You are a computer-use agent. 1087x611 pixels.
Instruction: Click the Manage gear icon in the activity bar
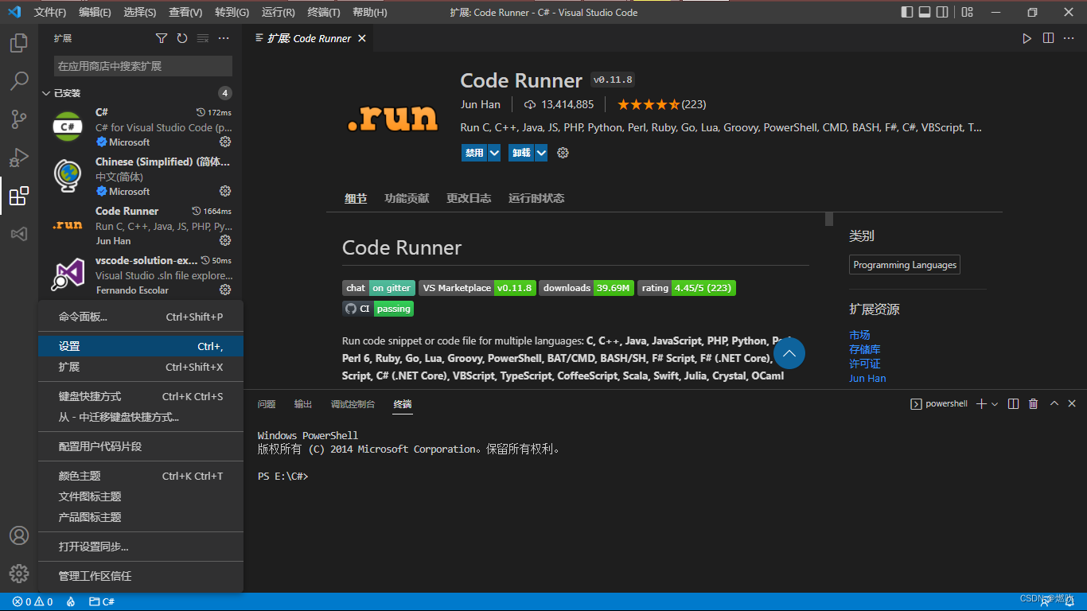[x=19, y=574]
